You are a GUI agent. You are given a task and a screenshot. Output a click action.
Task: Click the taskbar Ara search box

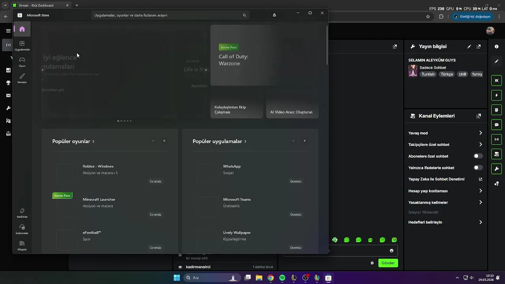click(211, 278)
